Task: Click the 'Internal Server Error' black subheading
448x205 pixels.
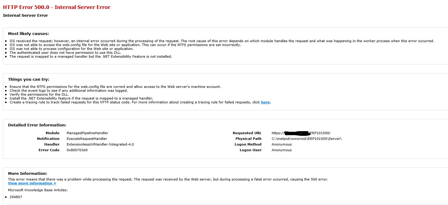Action: (25, 16)
